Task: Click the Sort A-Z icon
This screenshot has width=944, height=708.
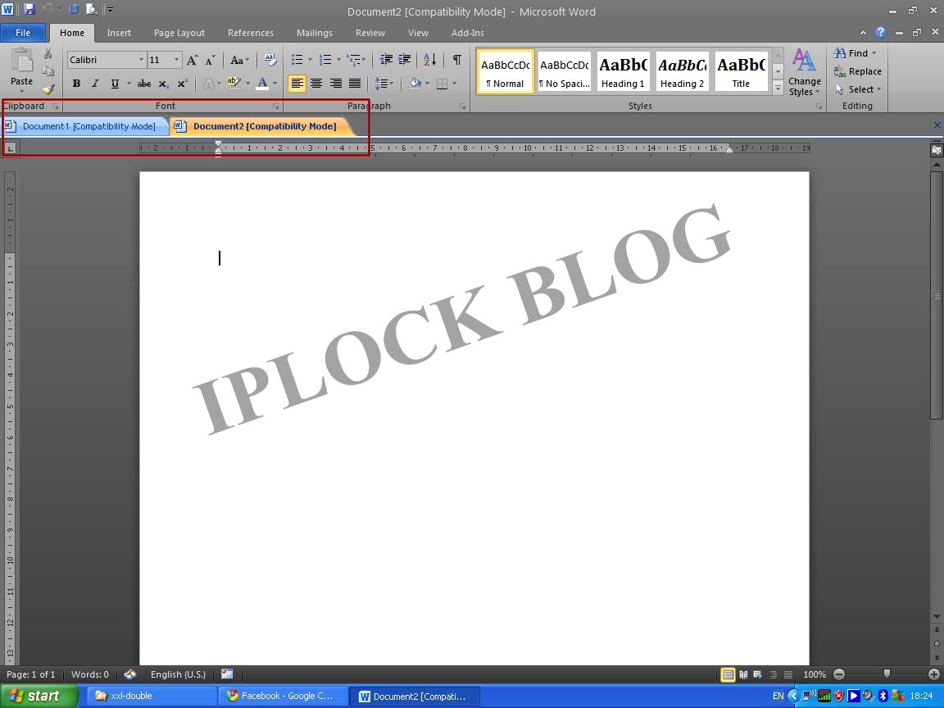Action: [x=430, y=60]
